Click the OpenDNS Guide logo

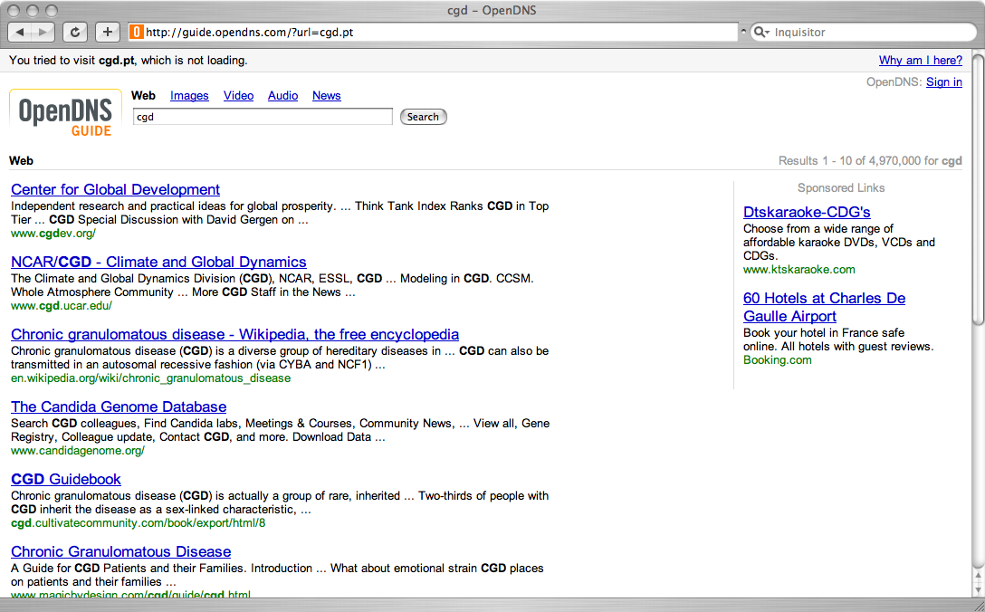(x=65, y=114)
